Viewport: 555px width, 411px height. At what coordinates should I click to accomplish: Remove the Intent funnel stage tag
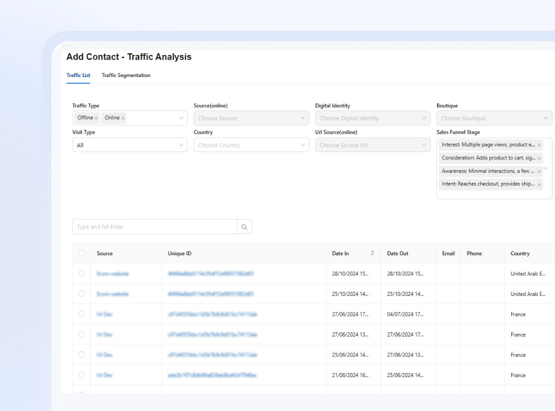[539, 185]
